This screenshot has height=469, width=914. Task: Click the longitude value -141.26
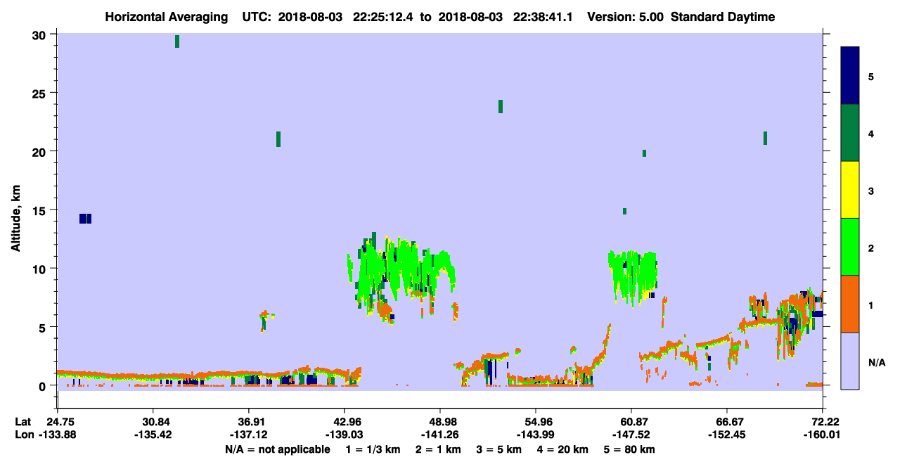pyautogui.click(x=439, y=435)
